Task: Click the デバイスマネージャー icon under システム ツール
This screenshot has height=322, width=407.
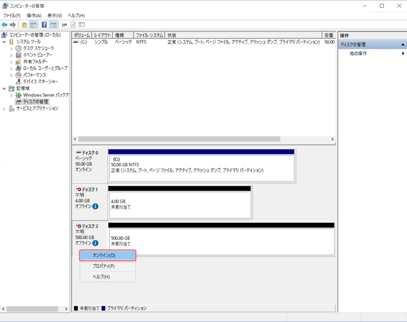Action: (18, 81)
